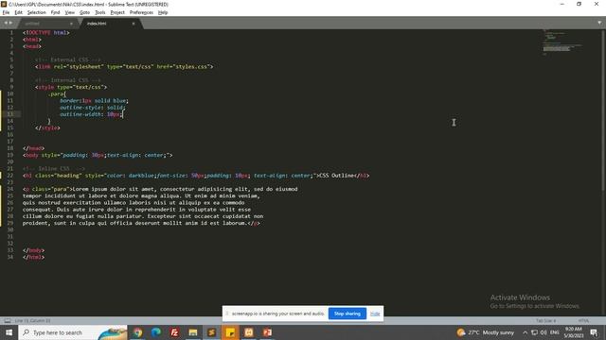Open the View menu
The height and width of the screenshot is (340, 606).
tap(69, 12)
